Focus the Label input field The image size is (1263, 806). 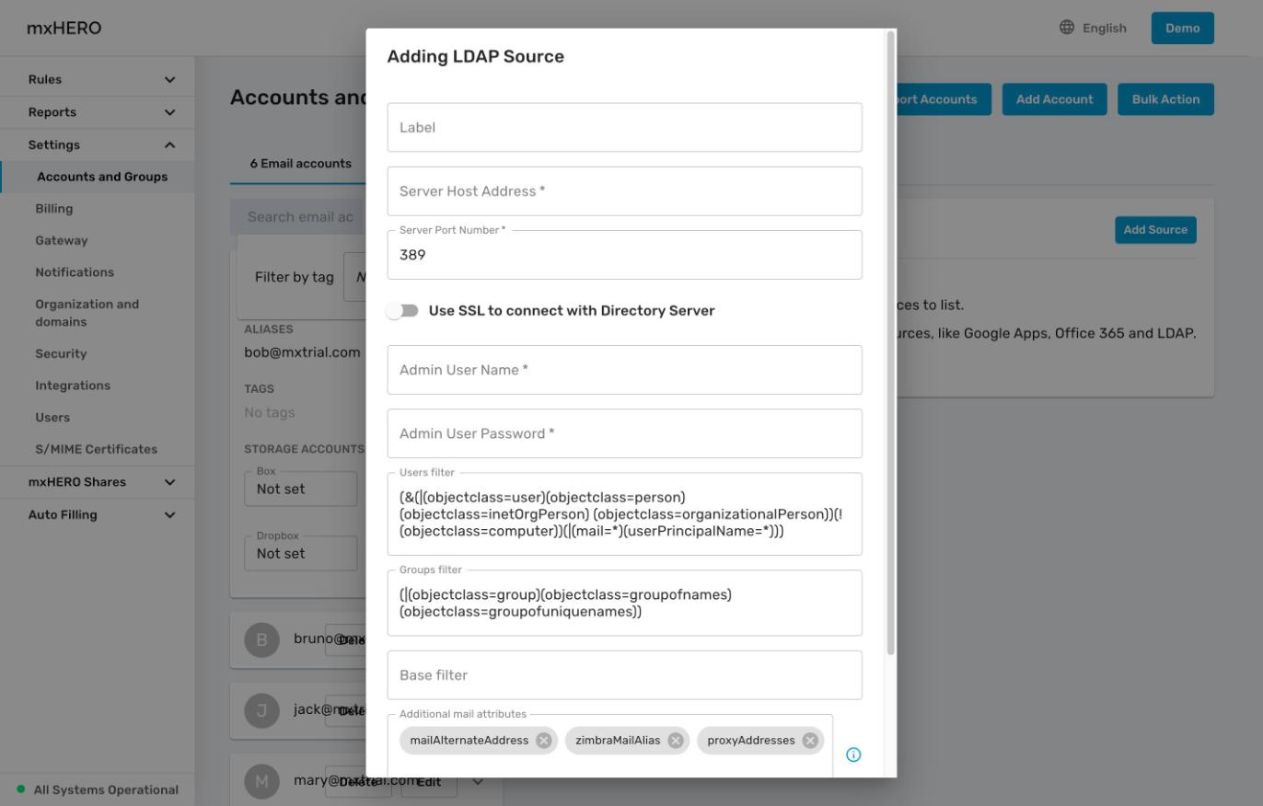[x=624, y=128]
